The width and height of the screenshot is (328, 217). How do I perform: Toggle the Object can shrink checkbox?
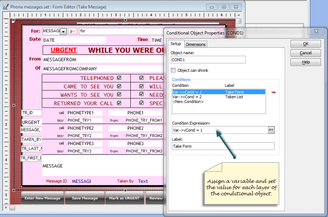pyautogui.click(x=174, y=70)
